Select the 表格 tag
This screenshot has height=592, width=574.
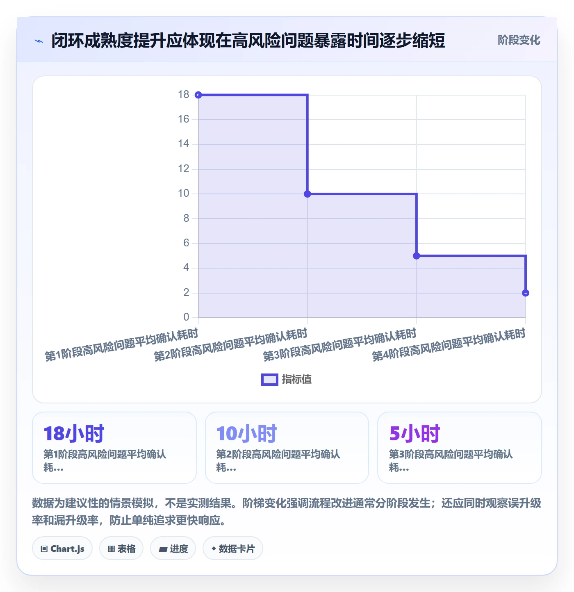[121, 549]
